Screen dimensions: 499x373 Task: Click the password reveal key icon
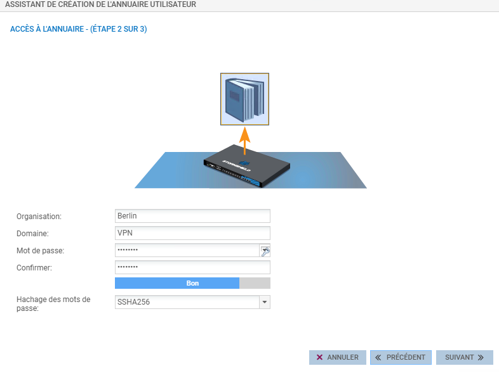265,251
